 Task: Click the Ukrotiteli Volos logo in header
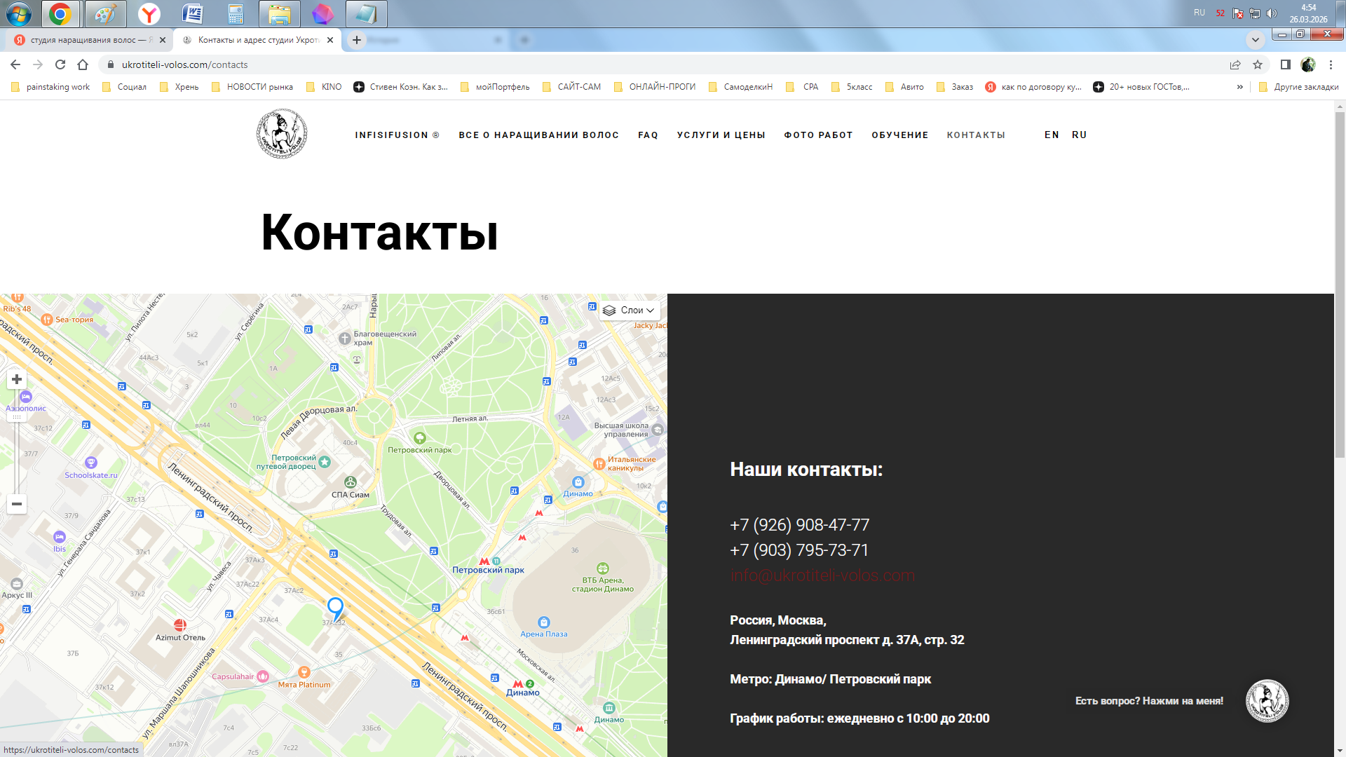(x=282, y=134)
